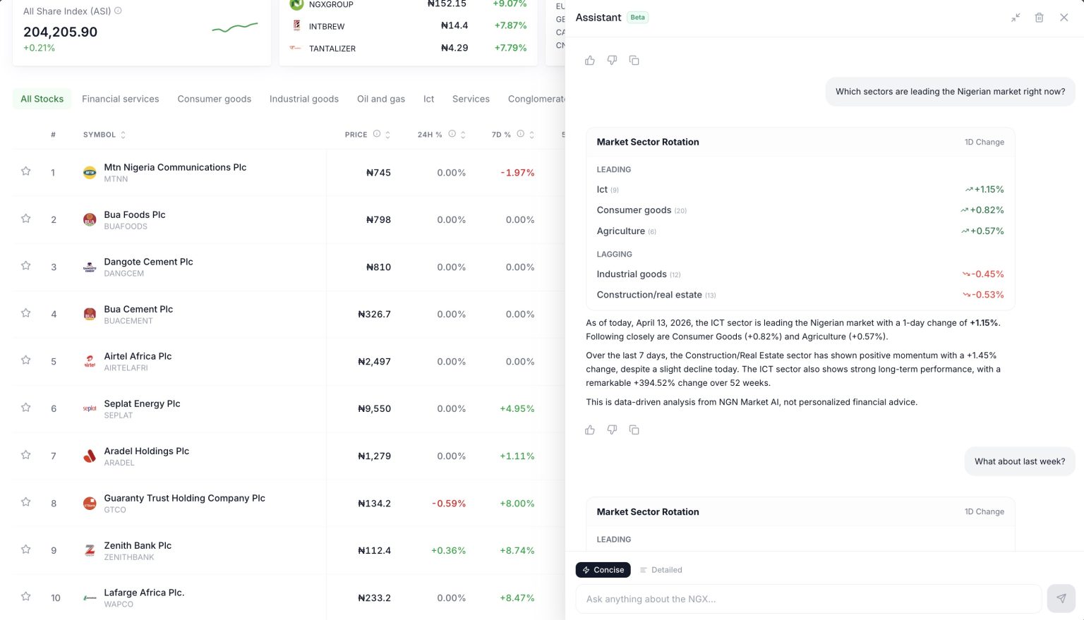Open the Services tab

tap(471, 99)
